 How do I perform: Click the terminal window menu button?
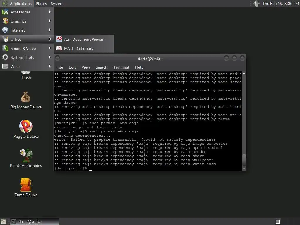point(57,58)
